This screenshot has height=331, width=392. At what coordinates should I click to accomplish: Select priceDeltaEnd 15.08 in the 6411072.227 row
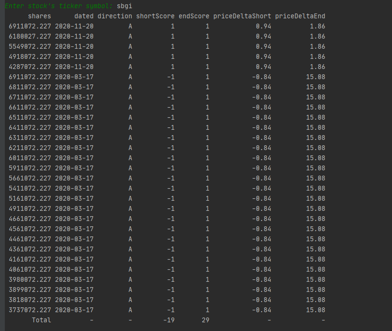pyautogui.click(x=316, y=128)
